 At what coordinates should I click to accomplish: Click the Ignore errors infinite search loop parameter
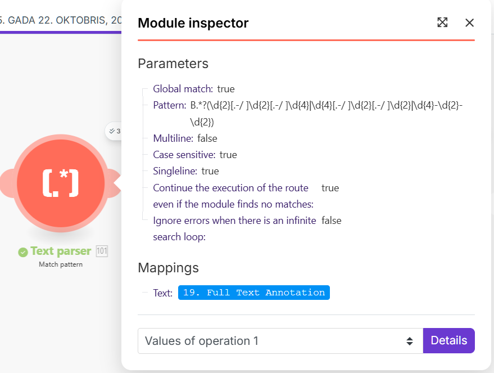pyautogui.click(x=234, y=221)
